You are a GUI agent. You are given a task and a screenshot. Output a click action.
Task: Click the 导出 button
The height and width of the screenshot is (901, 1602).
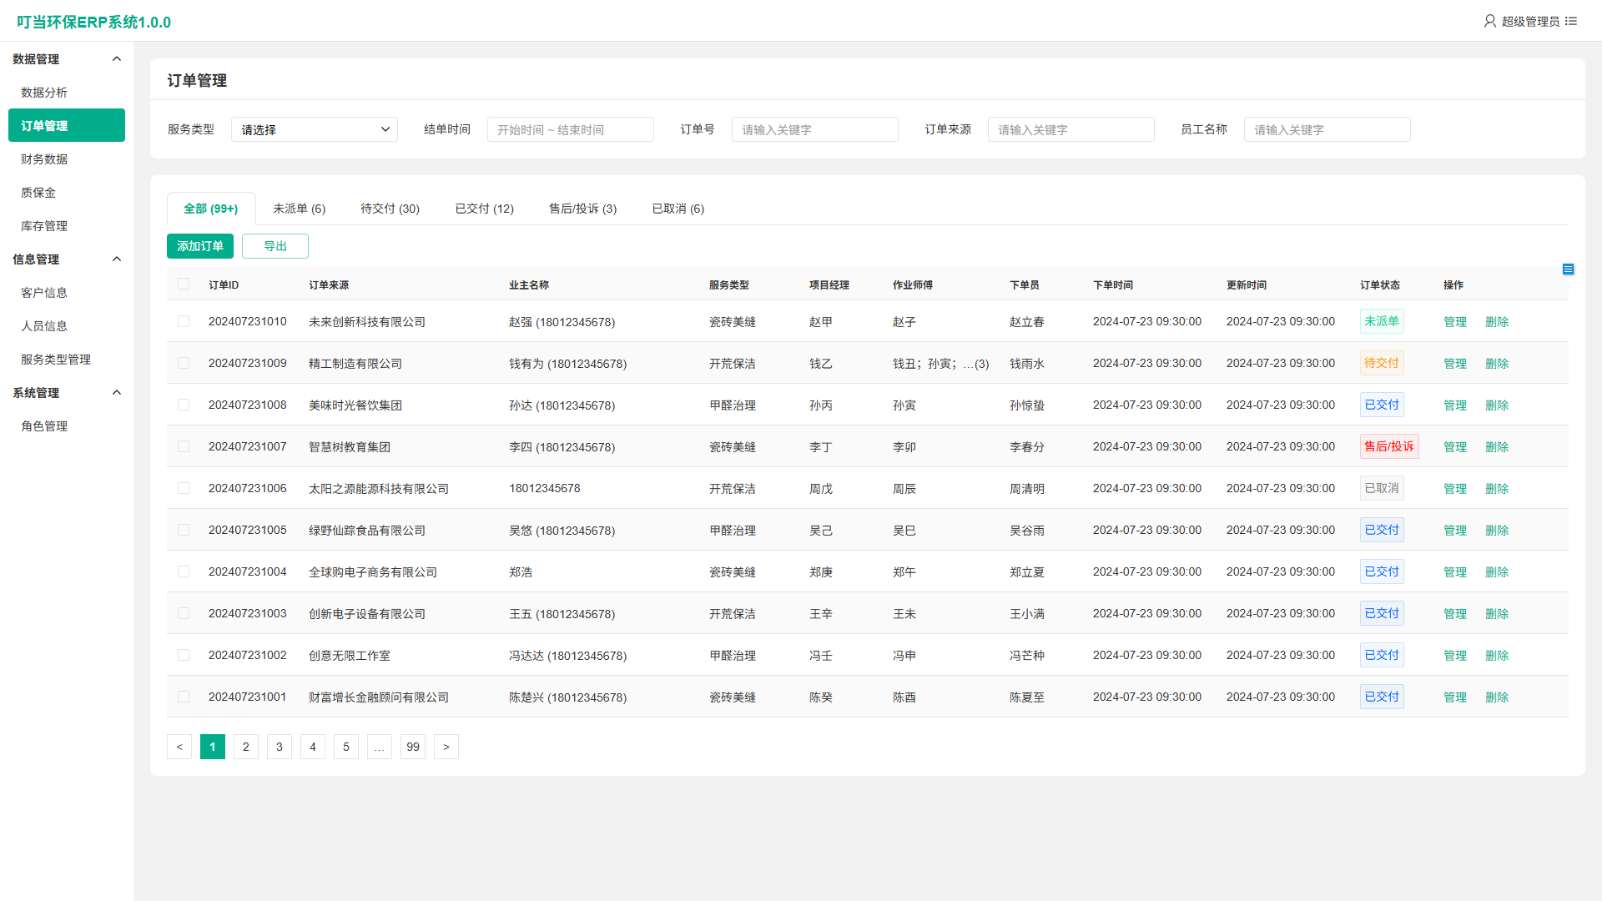[275, 246]
